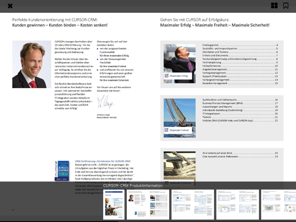
Task: Click Eine Auswahl unserer Referenzen line
Action: coord(240,157)
